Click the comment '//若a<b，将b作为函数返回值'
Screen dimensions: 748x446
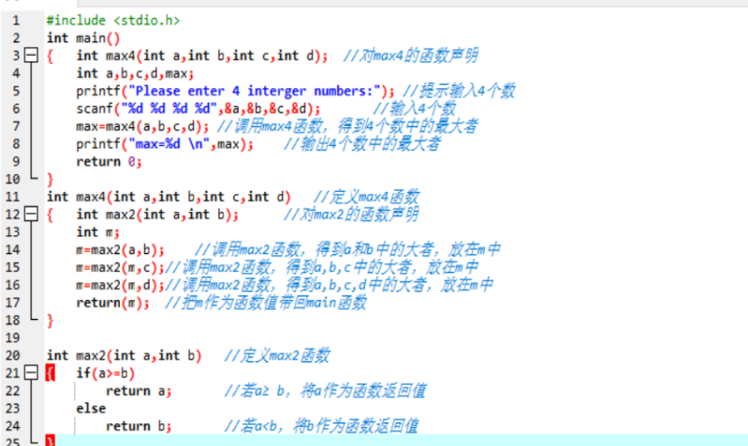coord(322,426)
